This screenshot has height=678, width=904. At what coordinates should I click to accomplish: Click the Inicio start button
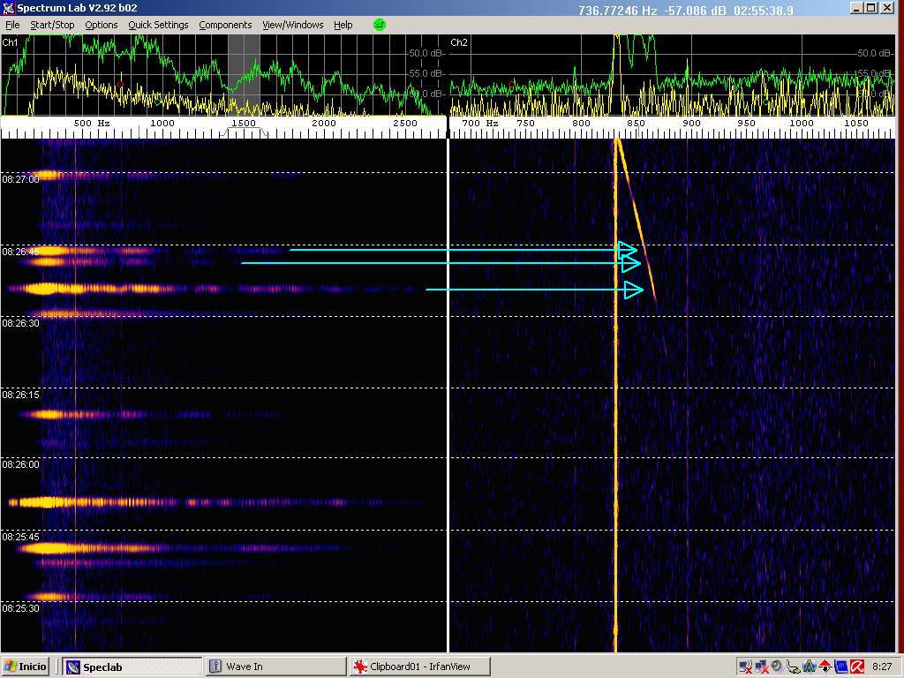26,667
